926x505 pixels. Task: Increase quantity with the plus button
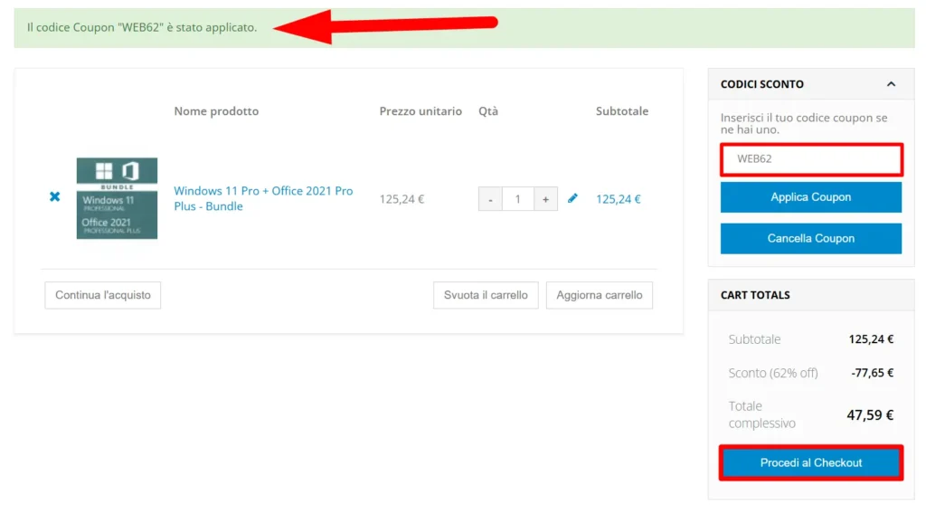(x=545, y=199)
